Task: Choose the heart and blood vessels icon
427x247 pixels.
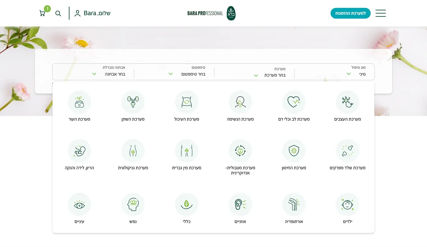Action: coord(294,102)
